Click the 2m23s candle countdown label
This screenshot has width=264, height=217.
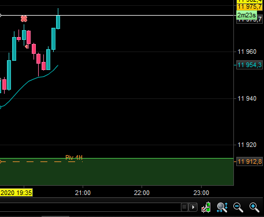[247, 15]
